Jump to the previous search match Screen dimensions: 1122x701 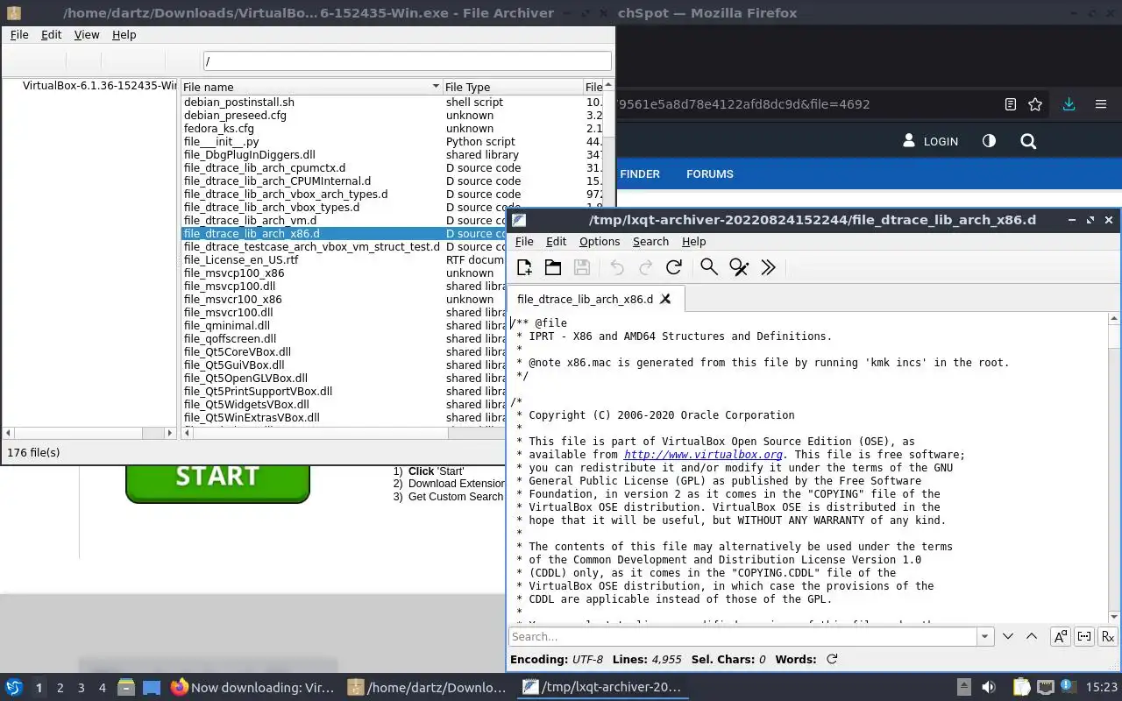(x=1032, y=636)
